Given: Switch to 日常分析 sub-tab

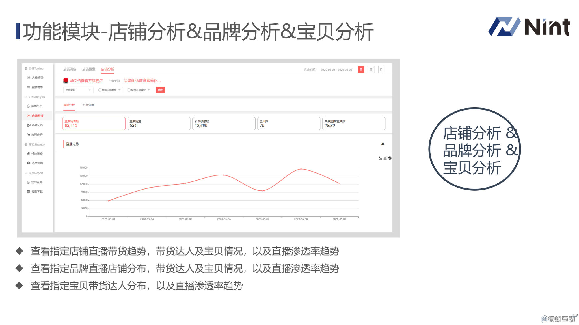Looking at the screenshot, I should (88, 105).
